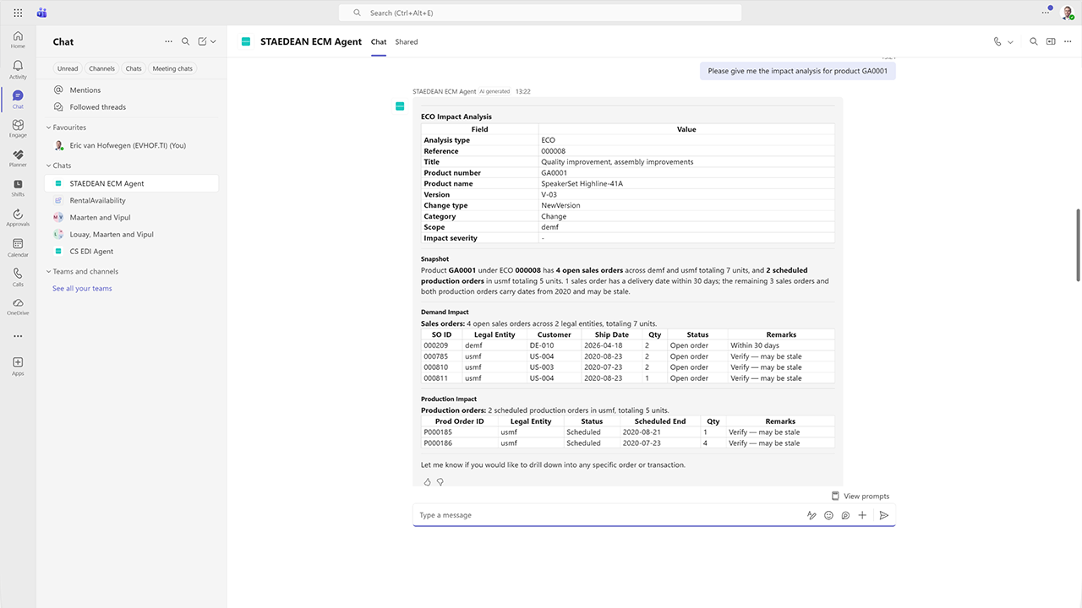Image resolution: width=1082 pixels, height=608 pixels.
Task: Click the Type a message field
Action: point(609,515)
